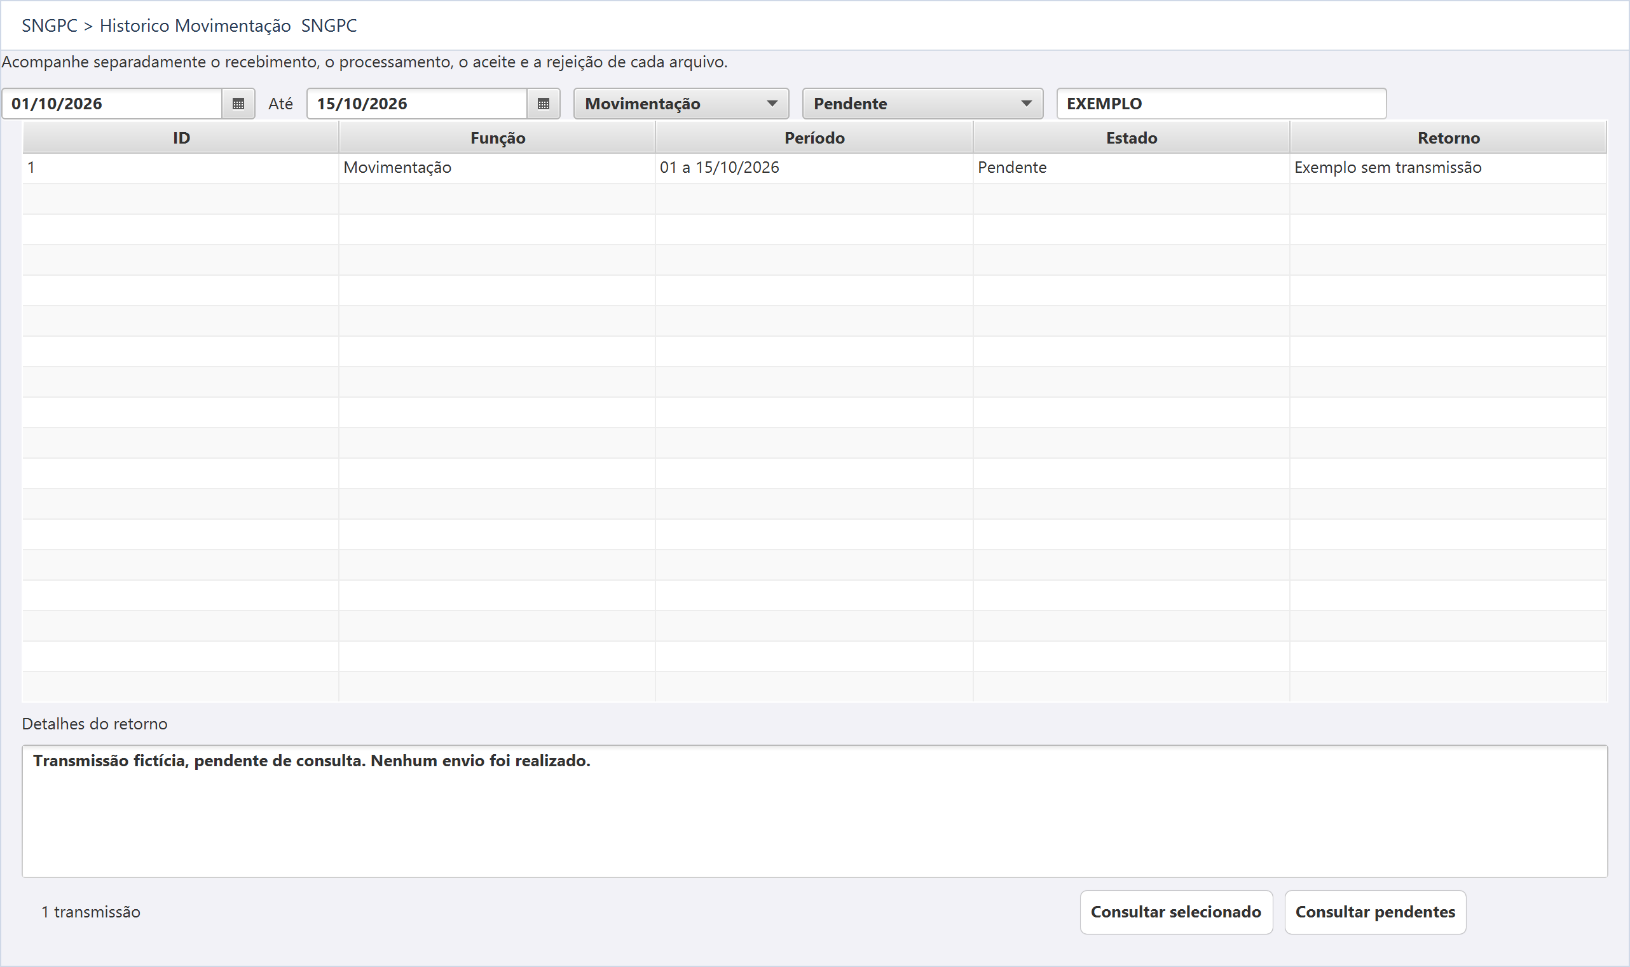Click inside the Detalhes do retorno text area
The height and width of the screenshot is (967, 1630).
(x=814, y=811)
